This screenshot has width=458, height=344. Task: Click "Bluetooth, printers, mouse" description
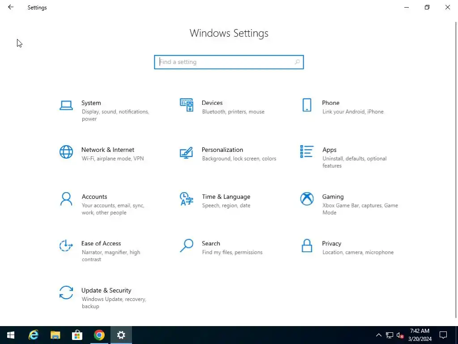(233, 112)
